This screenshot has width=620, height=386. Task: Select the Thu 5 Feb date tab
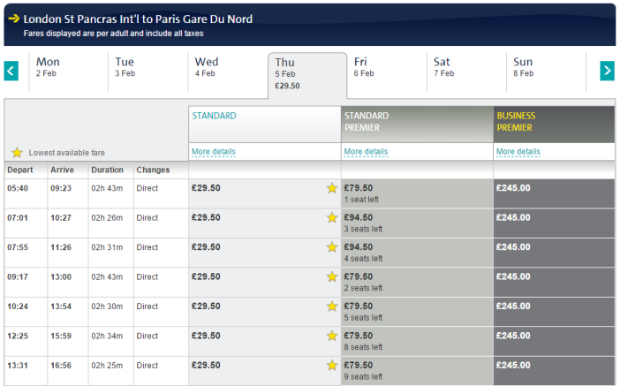(307, 75)
